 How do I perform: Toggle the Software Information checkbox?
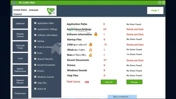coord(35,35)
